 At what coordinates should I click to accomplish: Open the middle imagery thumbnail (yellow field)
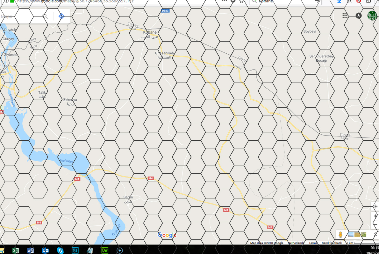pyautogui.click(x=357, y=235)
